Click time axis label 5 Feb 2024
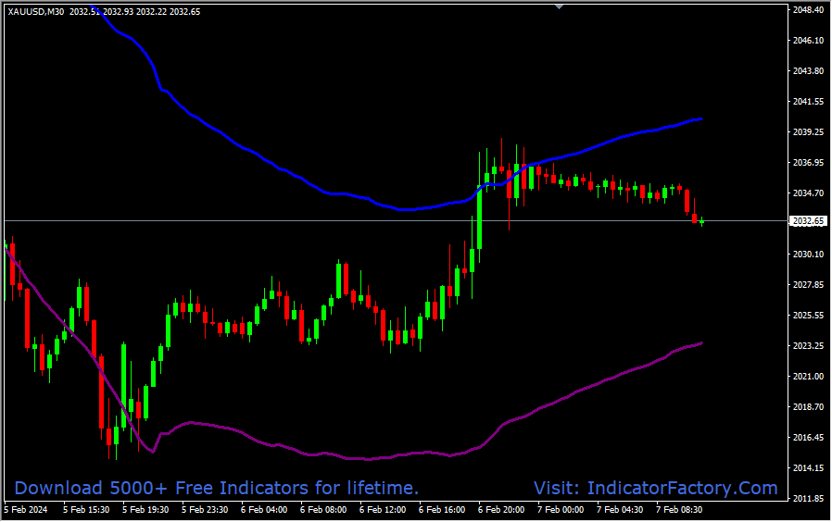This screenshot has width=832, height=522. click(x=25, y=510)
